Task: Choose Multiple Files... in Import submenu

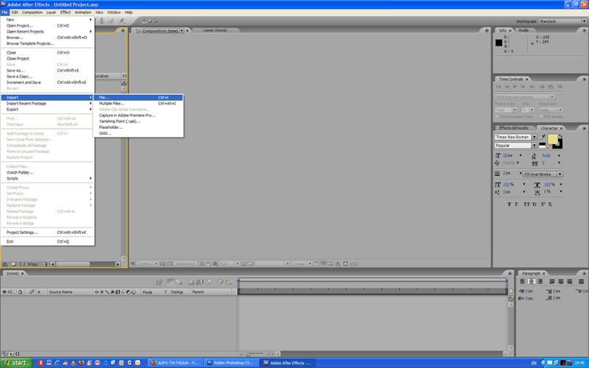Action: [x=138, y=103]
